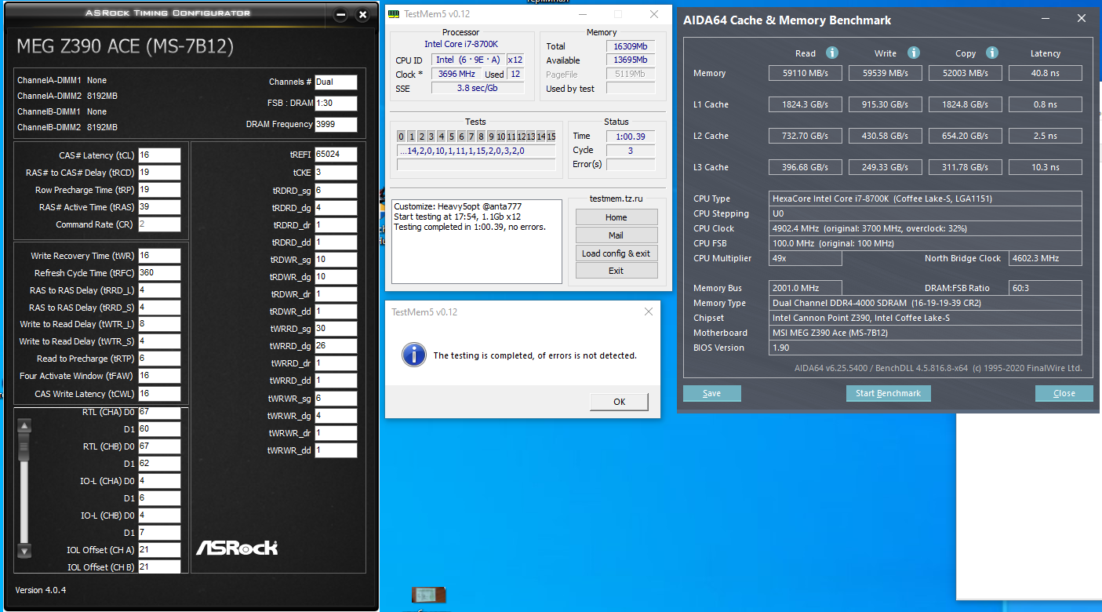The height and width of the screenshot is (612, 1102).
Task: Click the Four Activate Window (tFAW) field
Action: (159, 377)
